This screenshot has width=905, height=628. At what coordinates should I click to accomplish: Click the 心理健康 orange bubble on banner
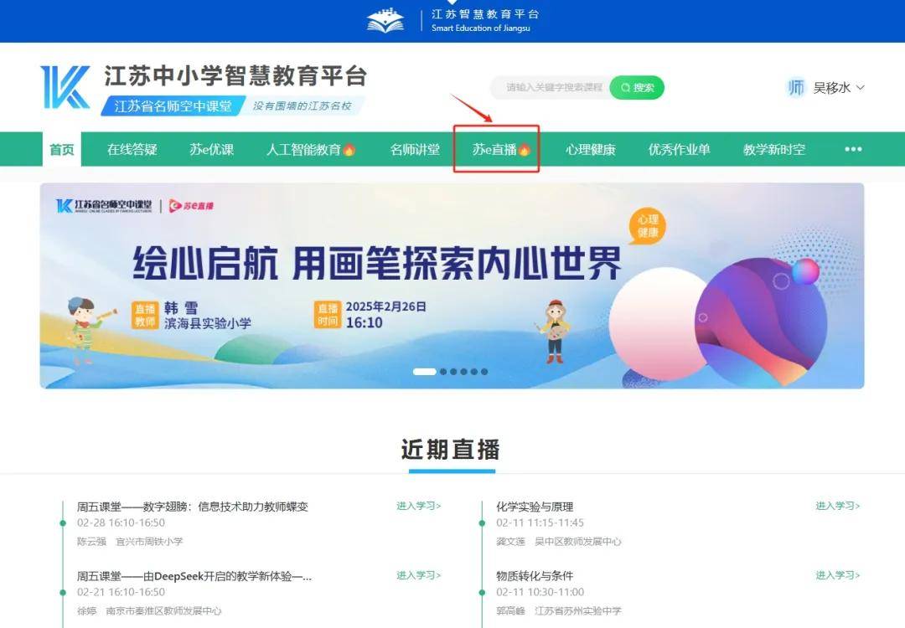coord(648,226)
